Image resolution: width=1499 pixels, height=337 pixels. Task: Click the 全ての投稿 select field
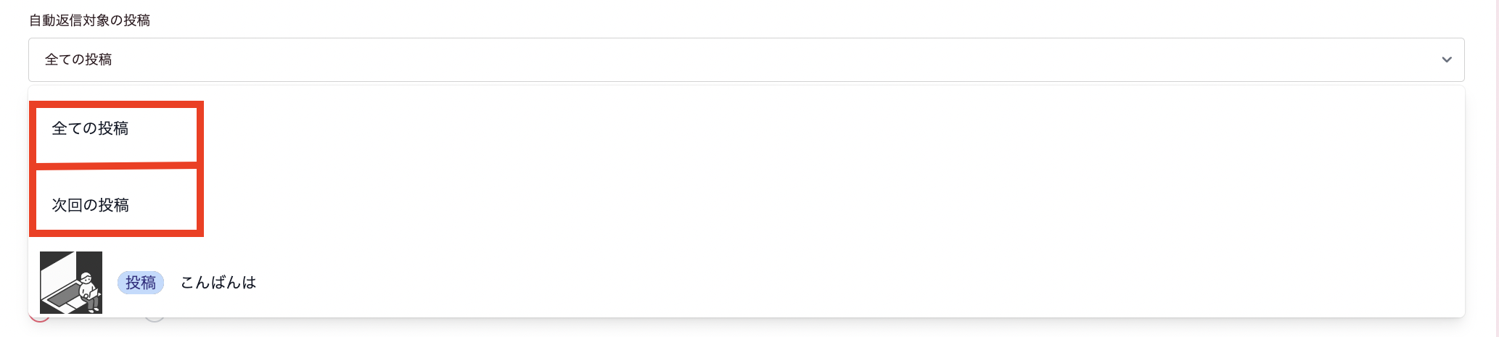tap(747, 59)
